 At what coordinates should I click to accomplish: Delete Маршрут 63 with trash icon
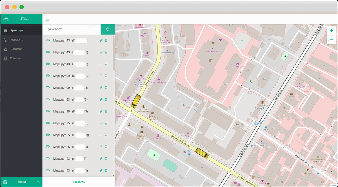click(106, 100)
